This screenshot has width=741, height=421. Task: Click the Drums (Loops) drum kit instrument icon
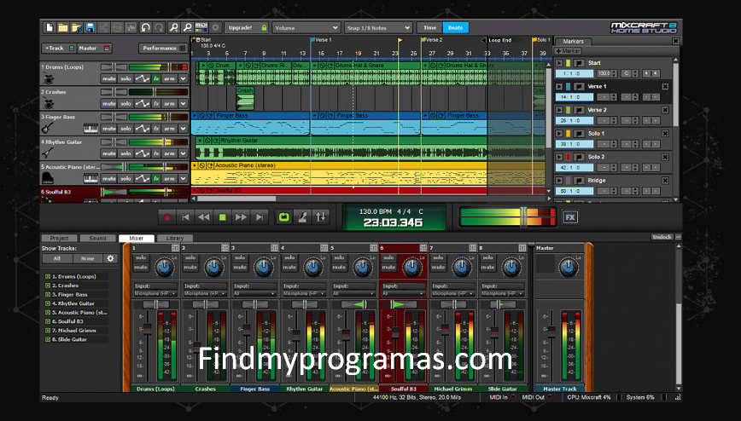pos(48,78)
